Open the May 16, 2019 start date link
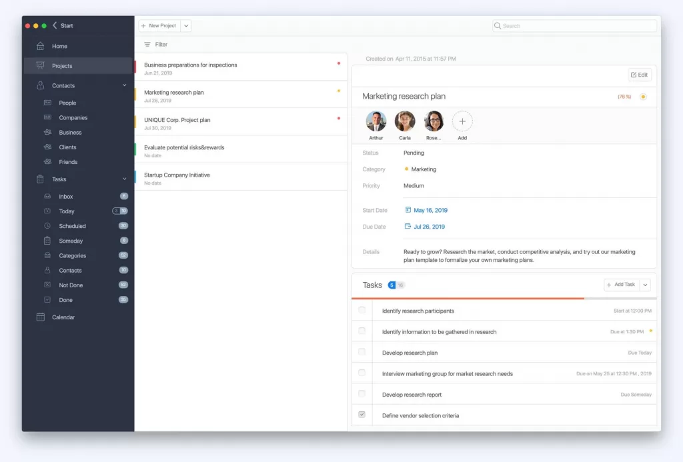 pos(430,209)
